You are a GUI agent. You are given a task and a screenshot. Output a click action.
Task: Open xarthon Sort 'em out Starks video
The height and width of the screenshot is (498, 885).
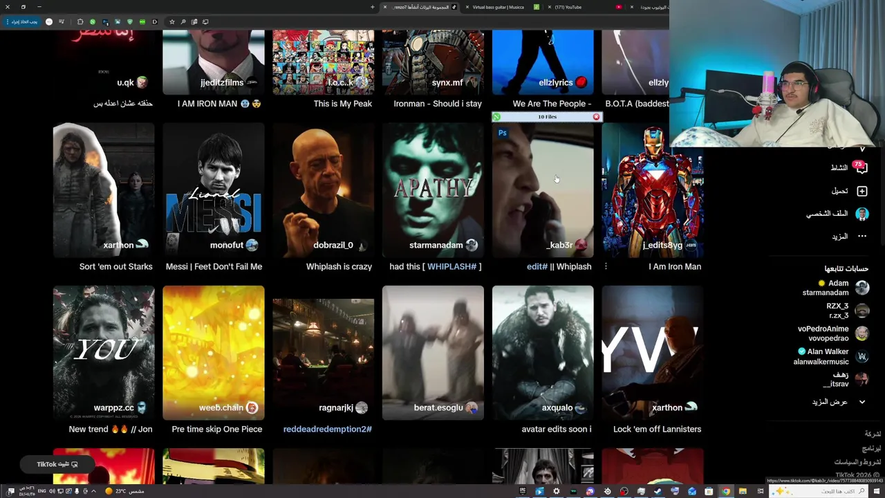[x=104, y=190]
